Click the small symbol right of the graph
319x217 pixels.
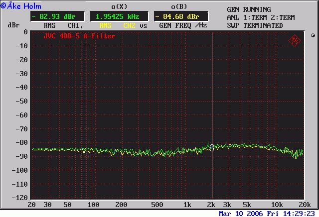pyautogui.click(x=313, y=35)
